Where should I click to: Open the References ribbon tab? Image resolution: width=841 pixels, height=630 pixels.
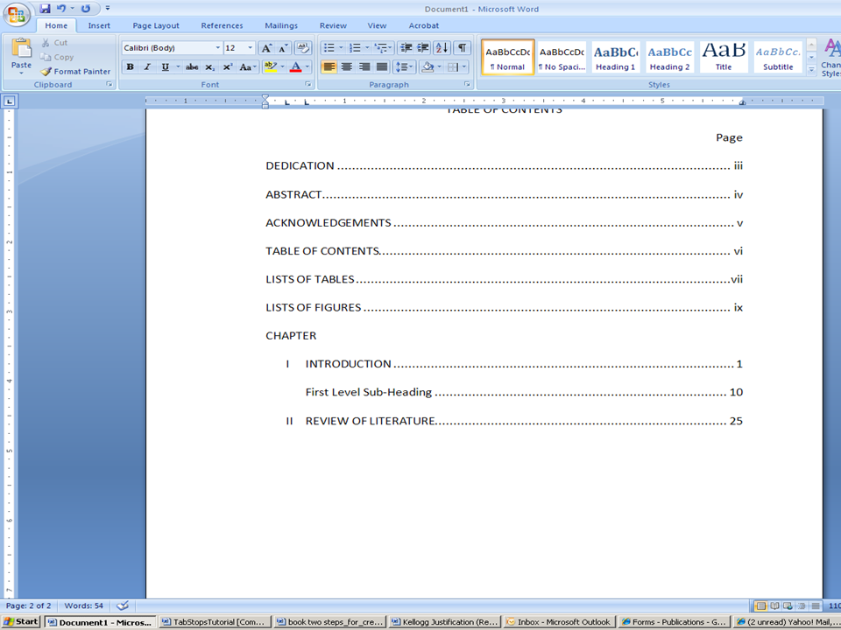point(222,25)
